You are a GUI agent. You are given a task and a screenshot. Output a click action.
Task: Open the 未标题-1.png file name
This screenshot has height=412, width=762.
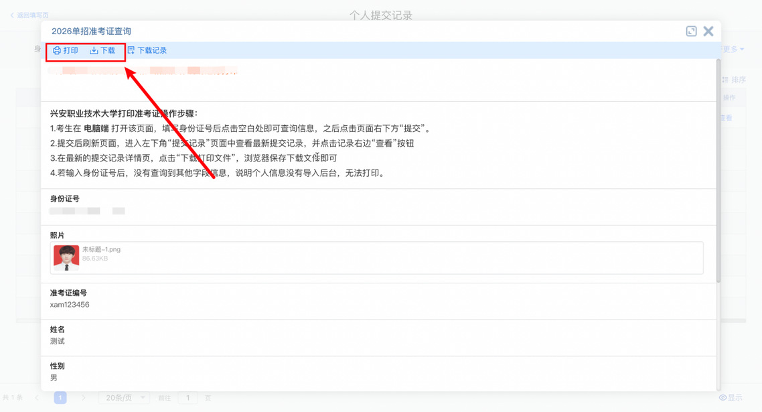(x=101, y=249)
